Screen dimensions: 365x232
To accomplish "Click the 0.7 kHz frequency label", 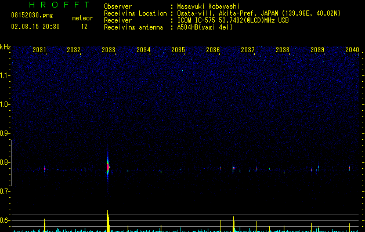I will point(5,191).
